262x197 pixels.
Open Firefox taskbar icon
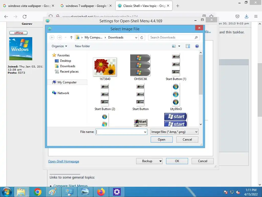coord(101,192)
